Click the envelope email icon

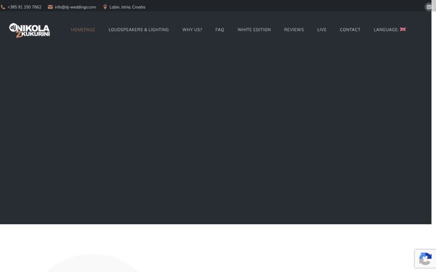tap(50, 7)
